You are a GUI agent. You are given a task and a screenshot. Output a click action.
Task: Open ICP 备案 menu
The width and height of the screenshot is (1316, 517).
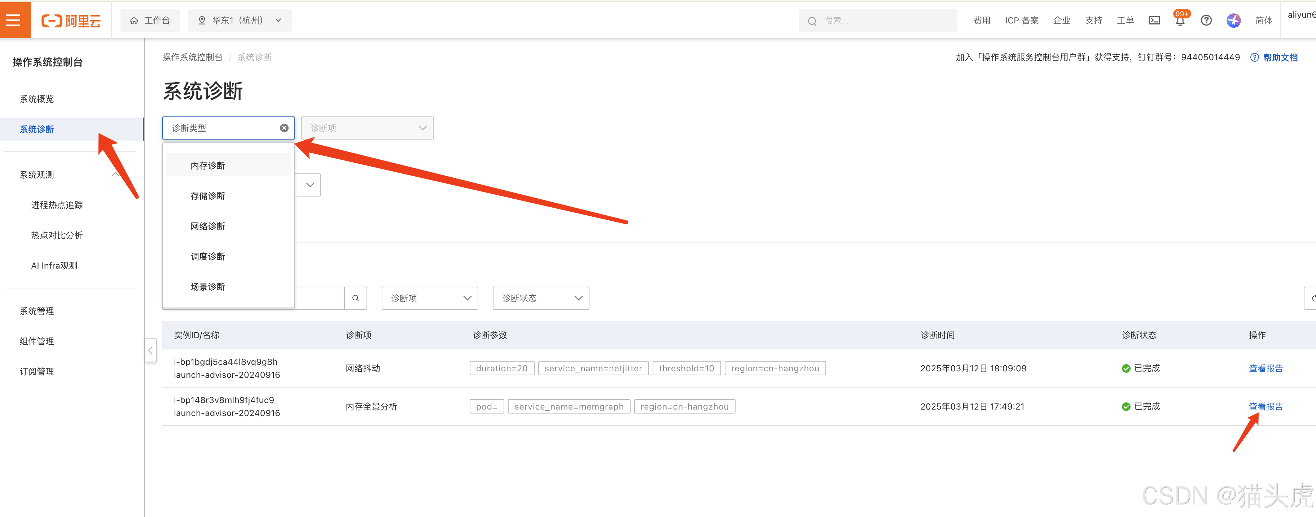1021,21
